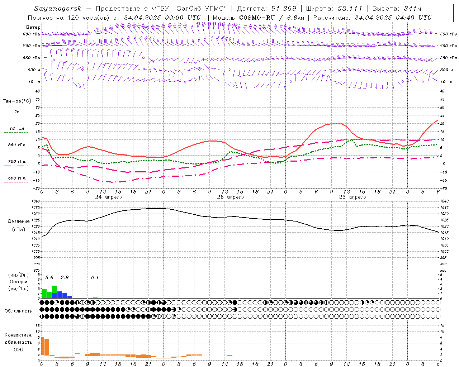
Task: Click the 2.8 precipitation total label
Action: click(65, 278)
